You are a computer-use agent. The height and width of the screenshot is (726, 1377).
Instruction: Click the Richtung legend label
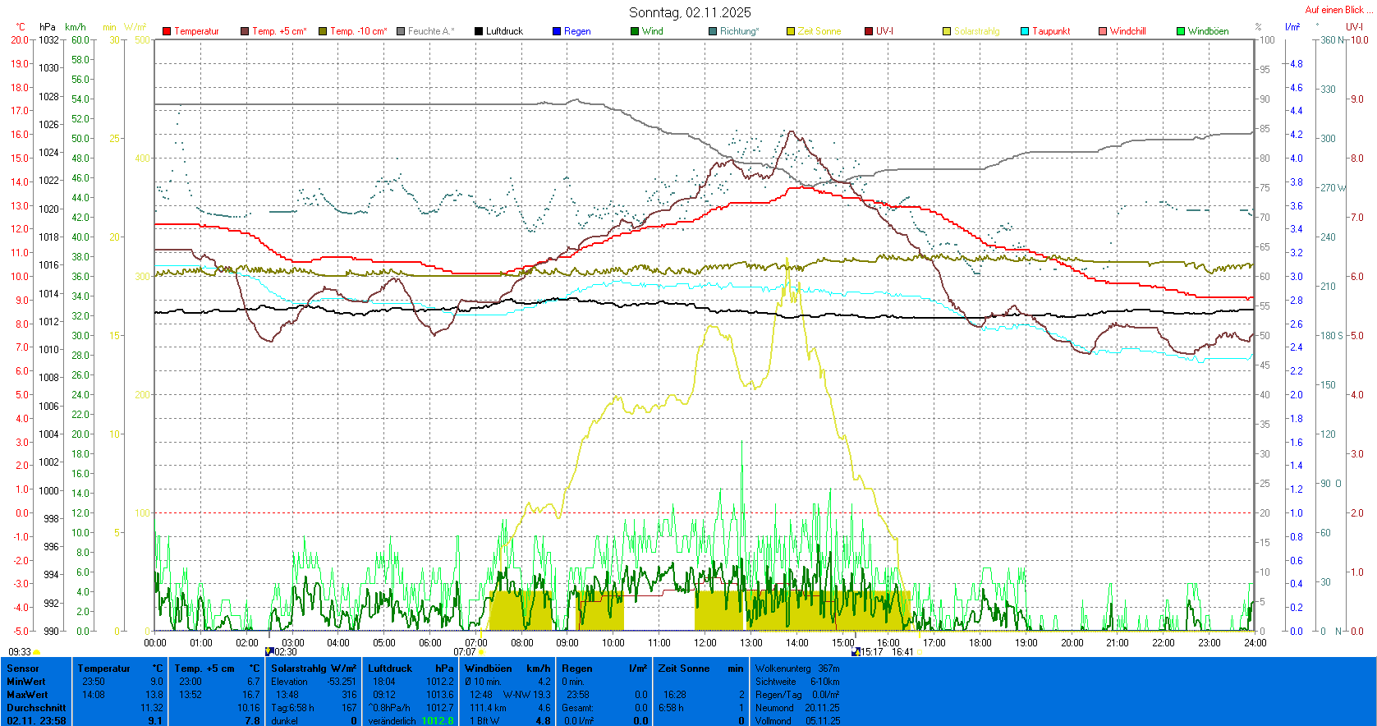click(x=739, y=31)
